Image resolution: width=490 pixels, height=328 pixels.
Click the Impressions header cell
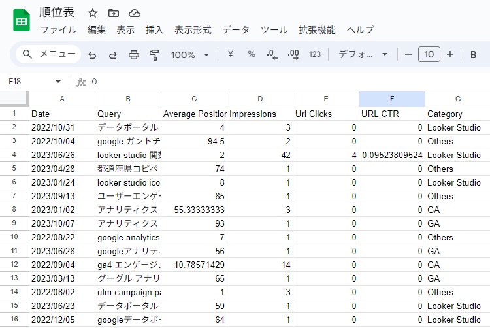(x=260, y=114)
